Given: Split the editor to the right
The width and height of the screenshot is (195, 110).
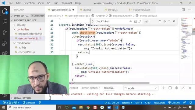Looking at the screenshot, I should point(183,9).
